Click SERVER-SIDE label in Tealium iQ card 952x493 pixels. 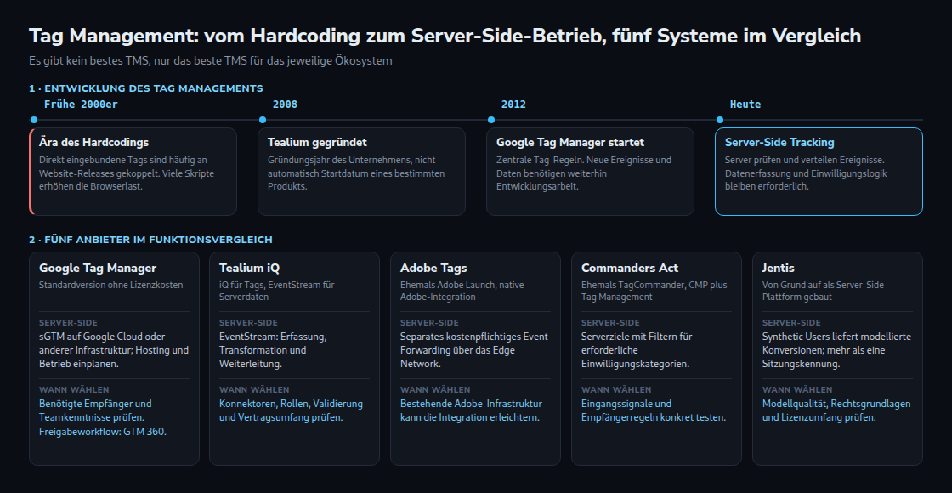248,323
